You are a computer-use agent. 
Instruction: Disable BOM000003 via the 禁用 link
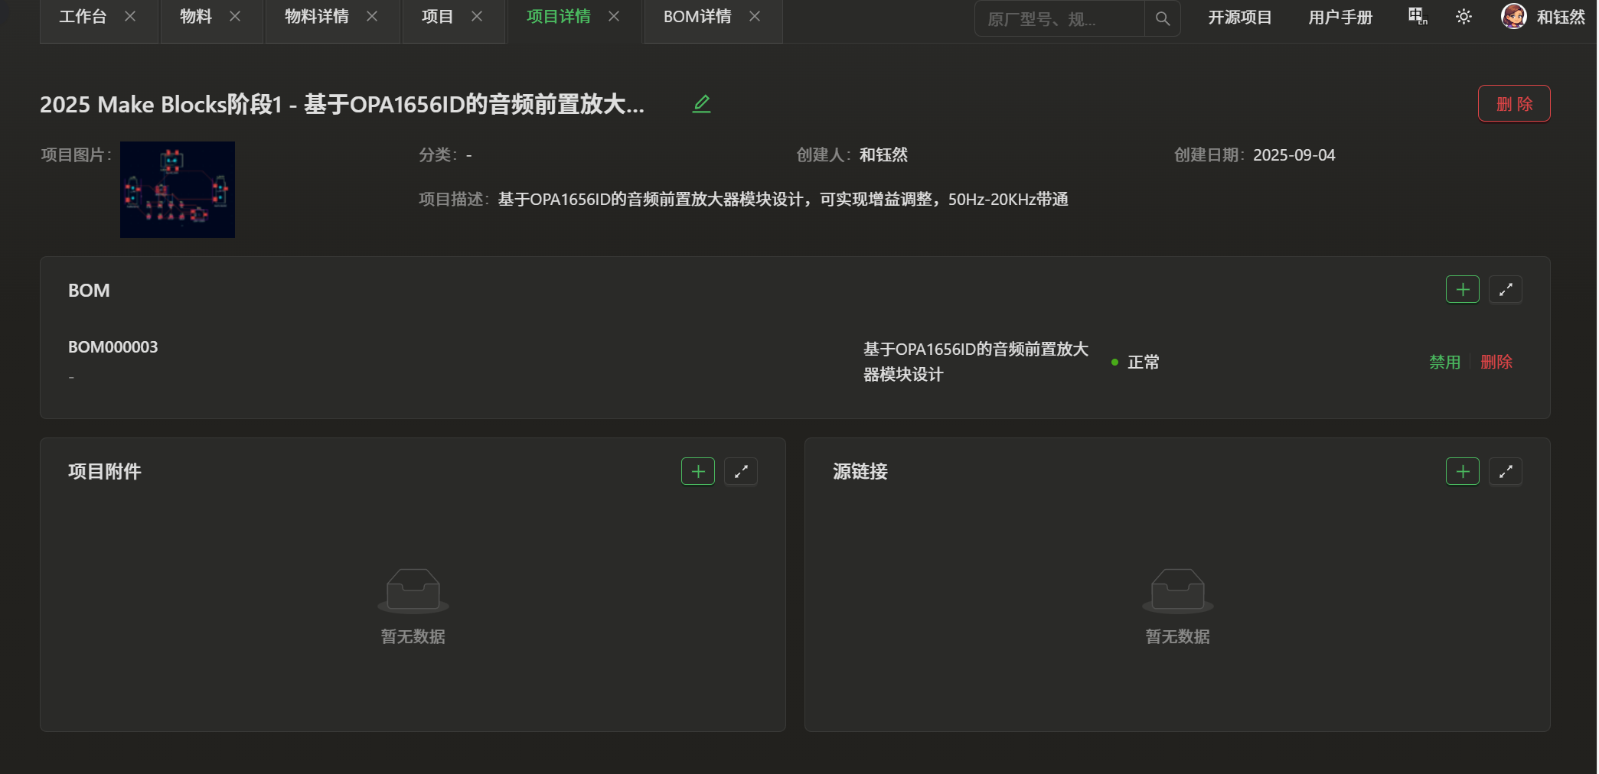(1444, 362)
